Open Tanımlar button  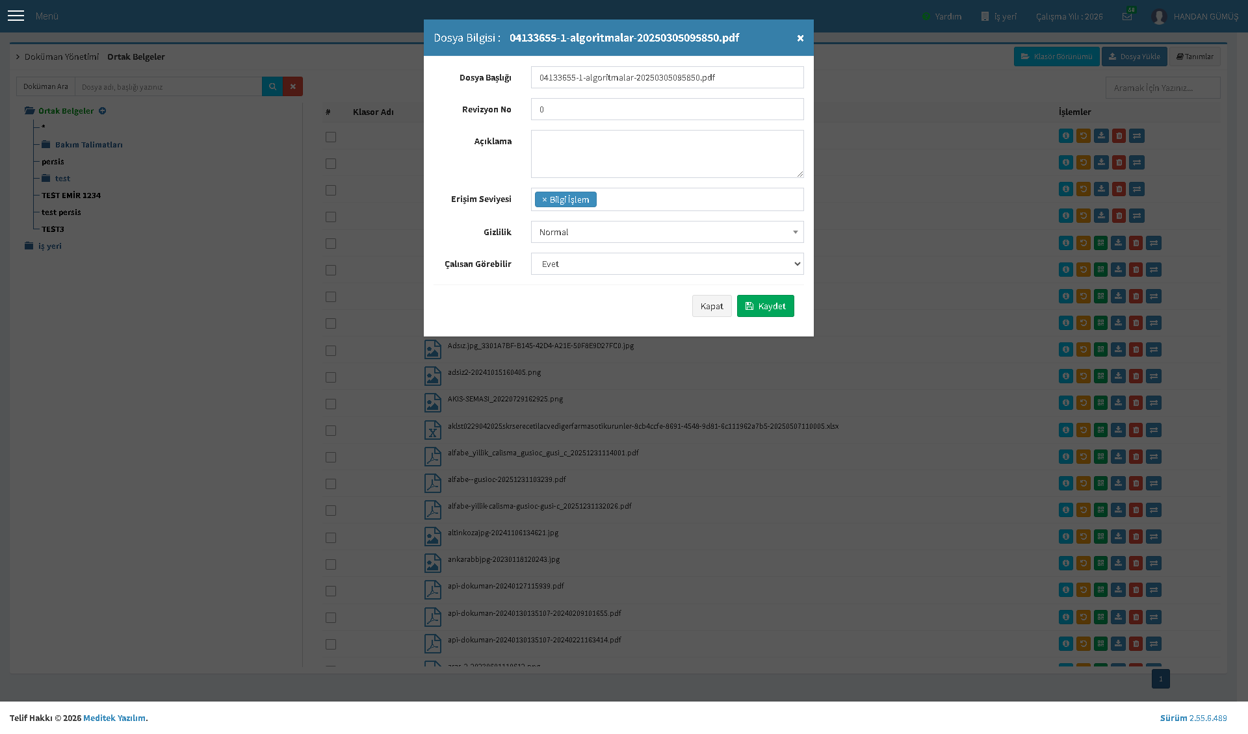click(1195, 57)
